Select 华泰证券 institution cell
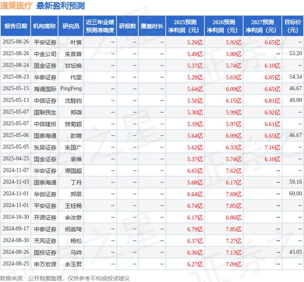Viewport: 304px width, 282px height. tap(45, 77)
